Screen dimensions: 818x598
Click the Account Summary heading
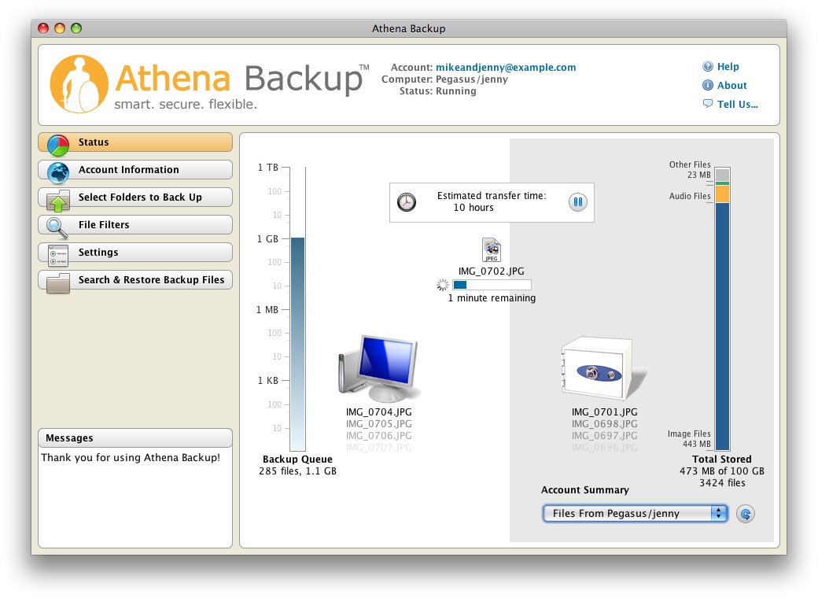[x=585, y=490]
